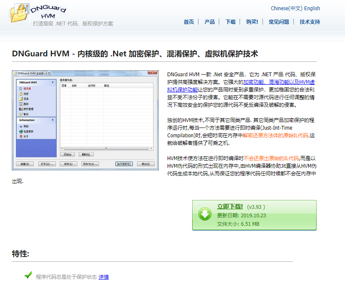Screen dimensions: 345x283
Task: Click the 更新日期: 2019.10.23 text
Action: click(242, 215)
